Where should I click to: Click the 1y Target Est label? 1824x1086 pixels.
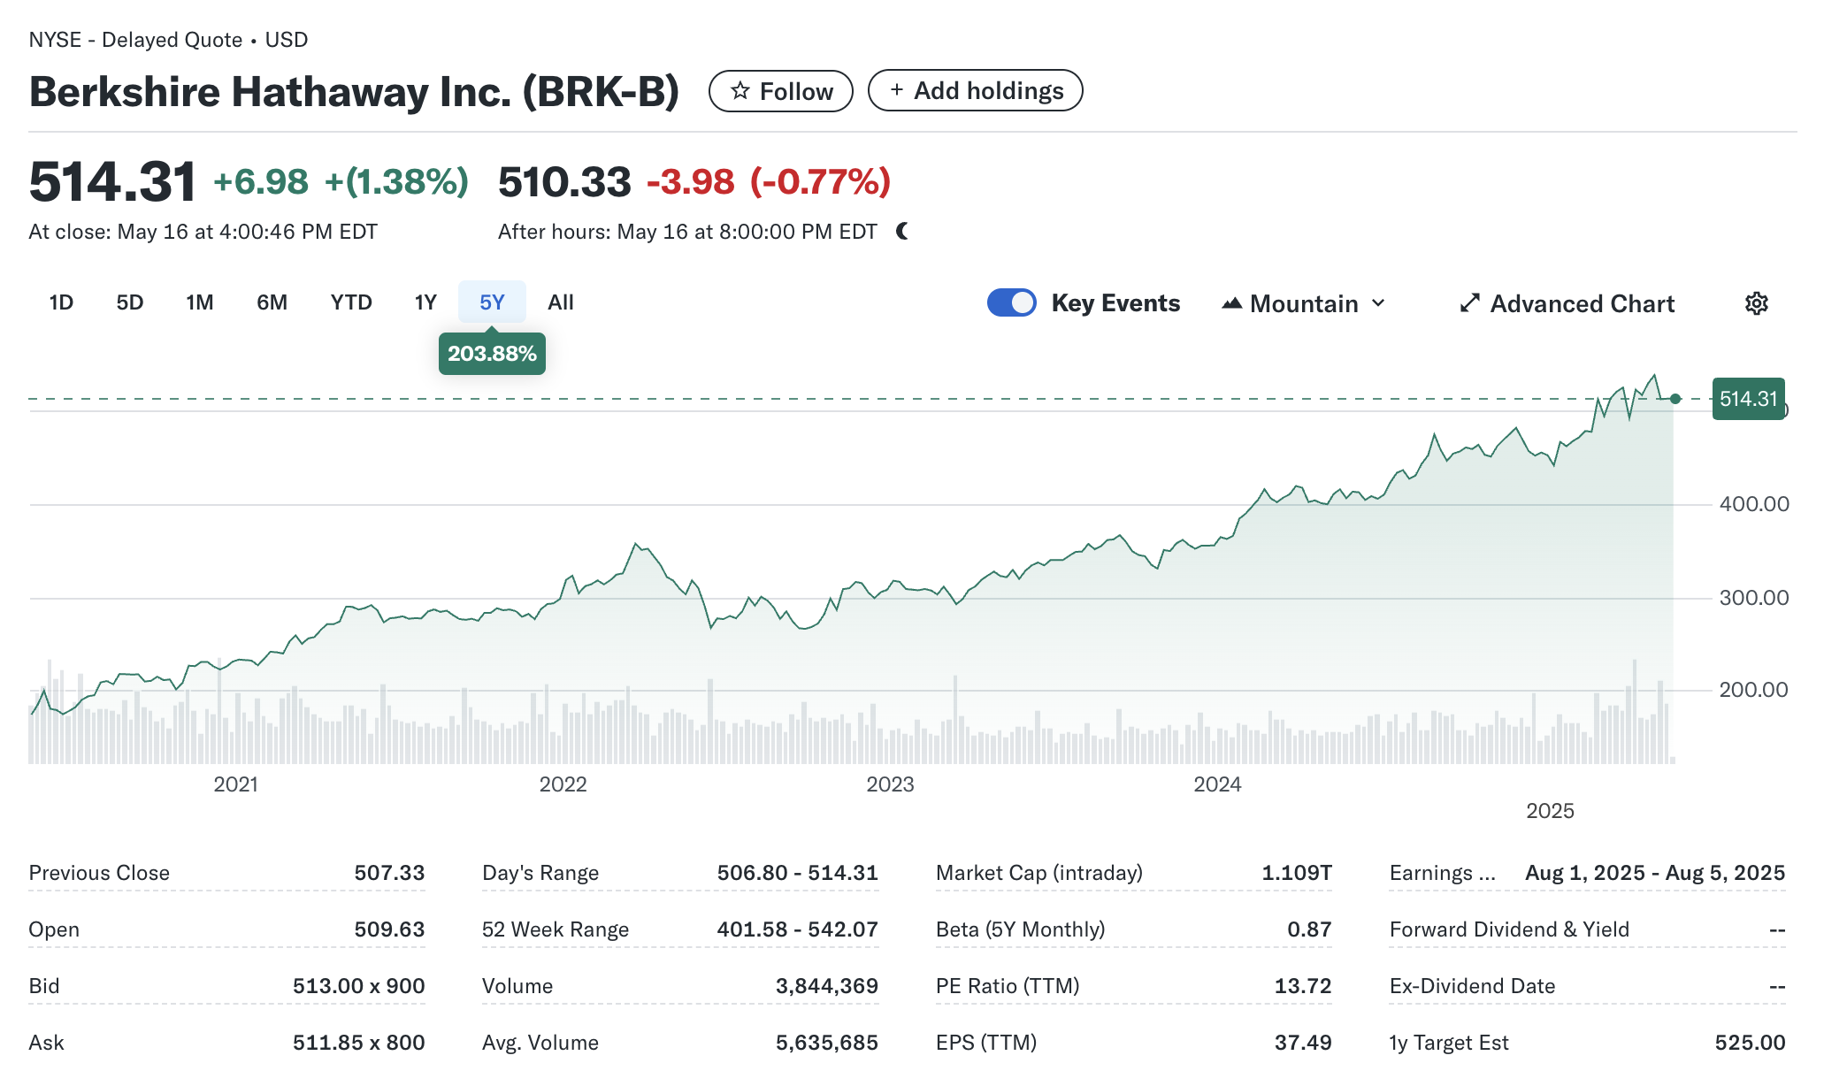point(1448,1043)
